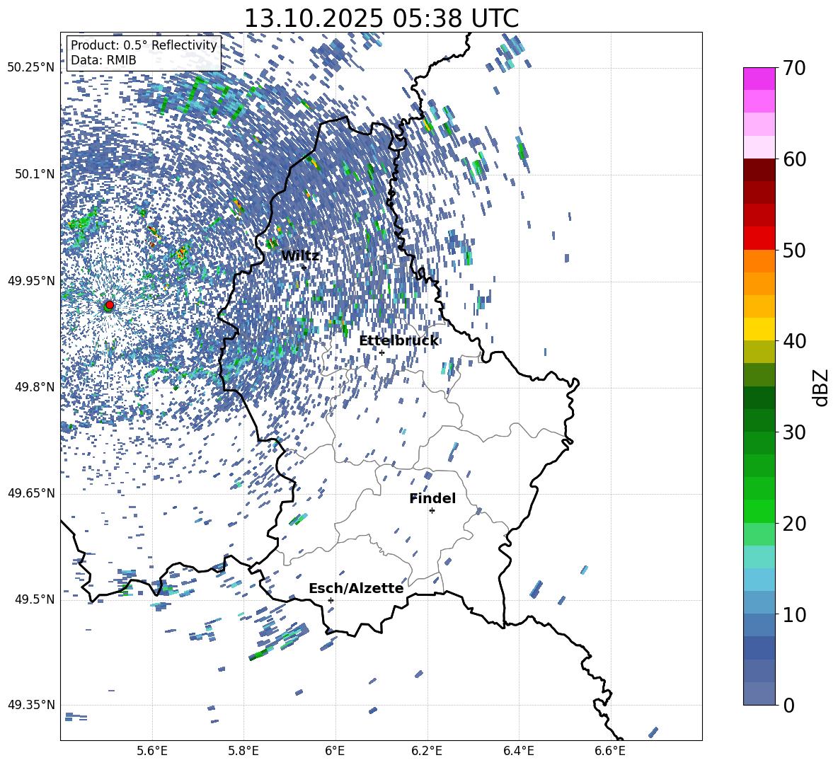Click the 5.6°E longitude tick label
838x765 pixels.
coord(152,752)
